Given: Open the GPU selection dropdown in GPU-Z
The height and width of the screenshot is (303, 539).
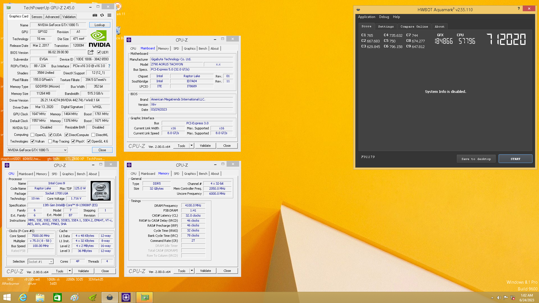Looking at the screenshot, I should [x=37, y=150].
